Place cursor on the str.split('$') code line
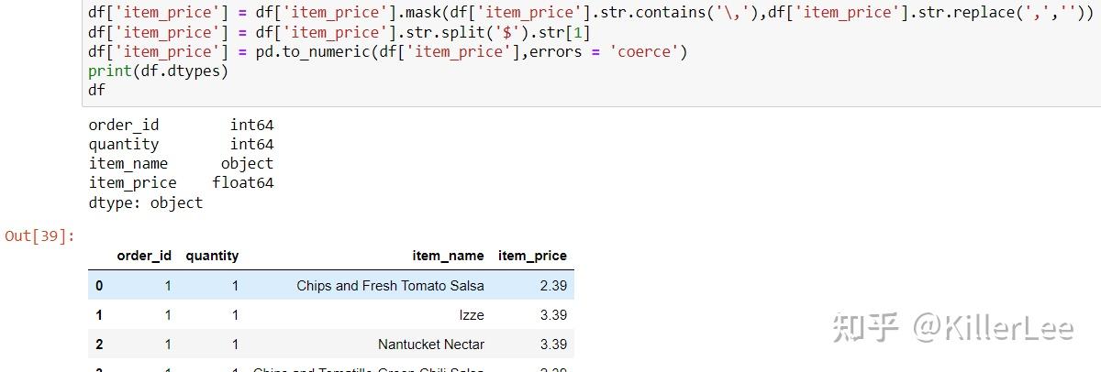Image resolution: width=1101 pixels, height=372 pixels. (339, 32)
